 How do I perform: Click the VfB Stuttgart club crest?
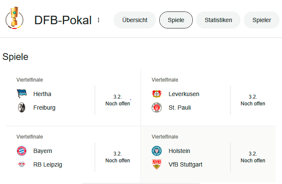tap(157, 164)
